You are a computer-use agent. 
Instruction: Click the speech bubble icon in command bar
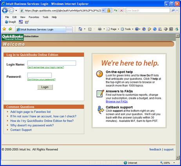coord(166,29)
